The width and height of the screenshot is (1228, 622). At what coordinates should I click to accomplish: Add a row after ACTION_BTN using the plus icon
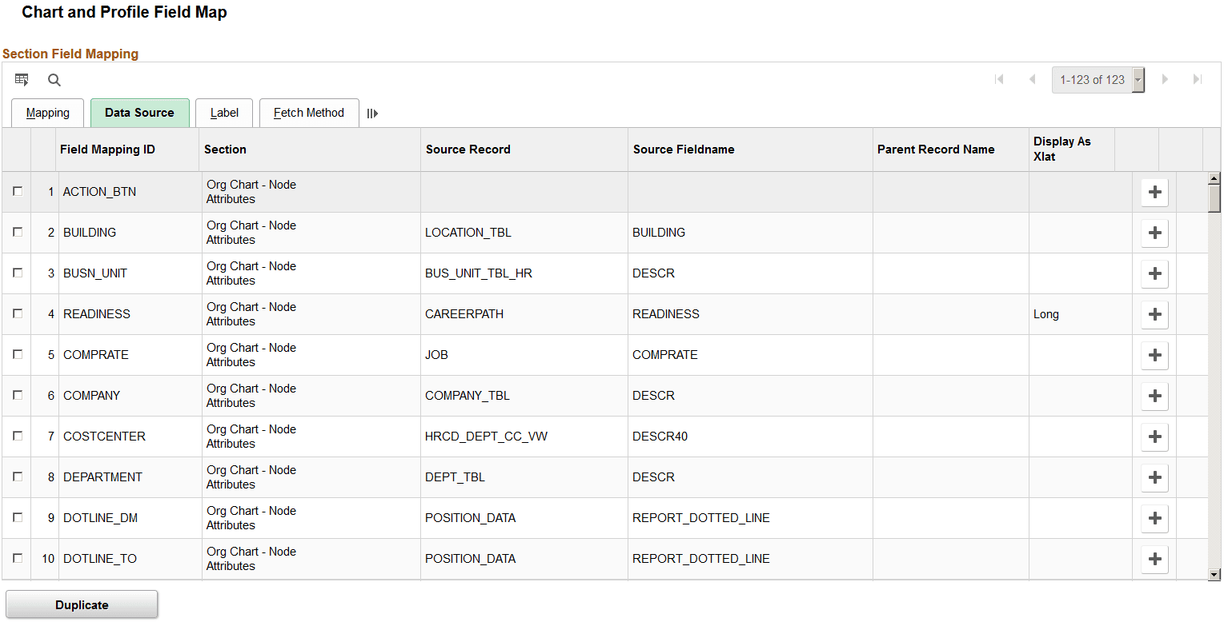coord(1154,192)
